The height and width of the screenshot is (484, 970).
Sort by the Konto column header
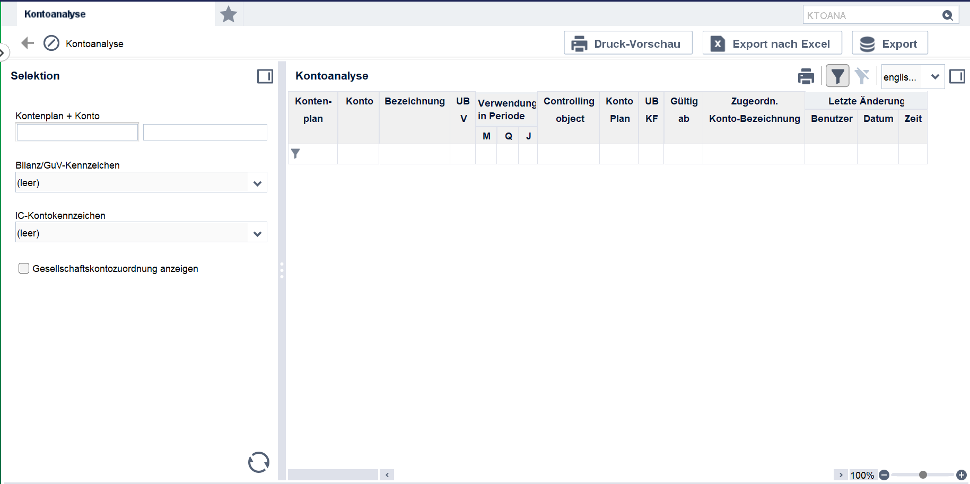point(359,117)
